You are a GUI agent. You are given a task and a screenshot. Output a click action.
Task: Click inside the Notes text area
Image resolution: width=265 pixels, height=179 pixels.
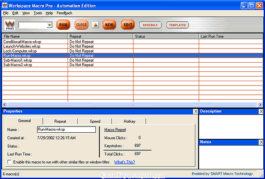pos(231,157)
